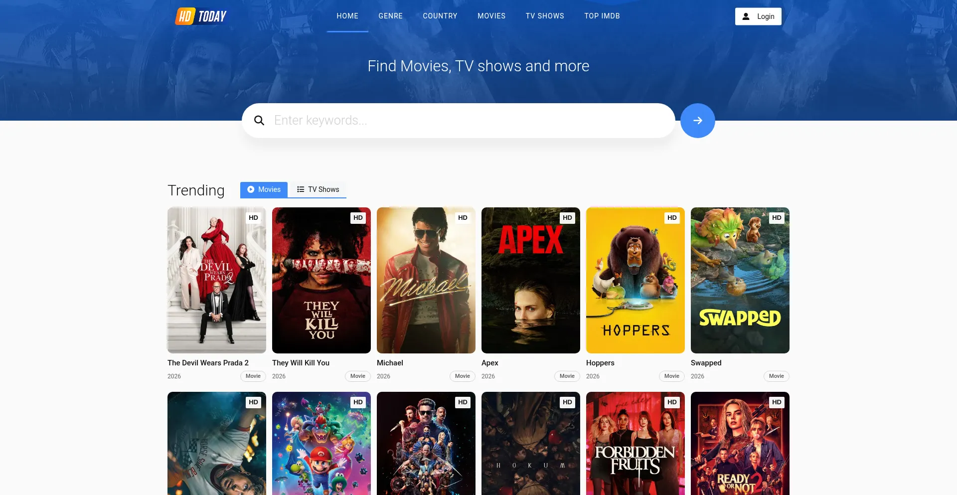Click the Movie tag under Hoppers
This screenshot has width=957, height=495.
[x=672, y=376]
